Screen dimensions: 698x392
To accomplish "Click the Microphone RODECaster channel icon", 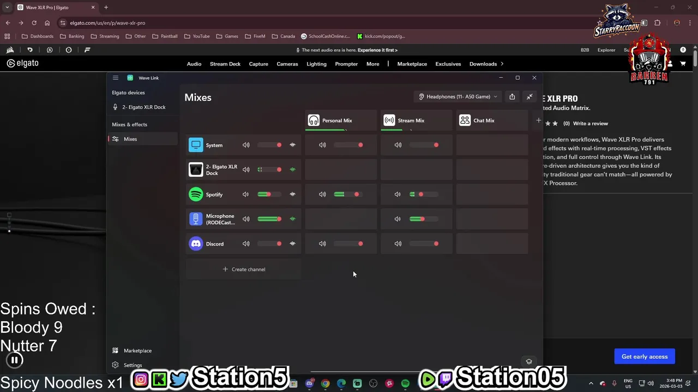I will pos(196,219).
